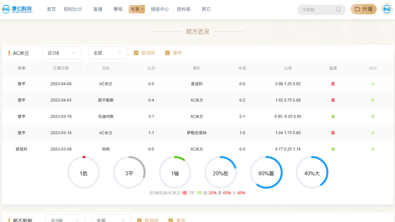Click the 赛事 column header

tap(22, 68)
